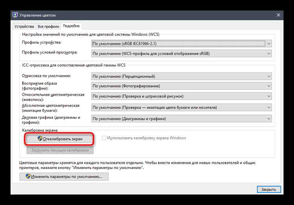Open the Профиль устройства dropdown
294x205 pixels.
[x=181, y=44]
